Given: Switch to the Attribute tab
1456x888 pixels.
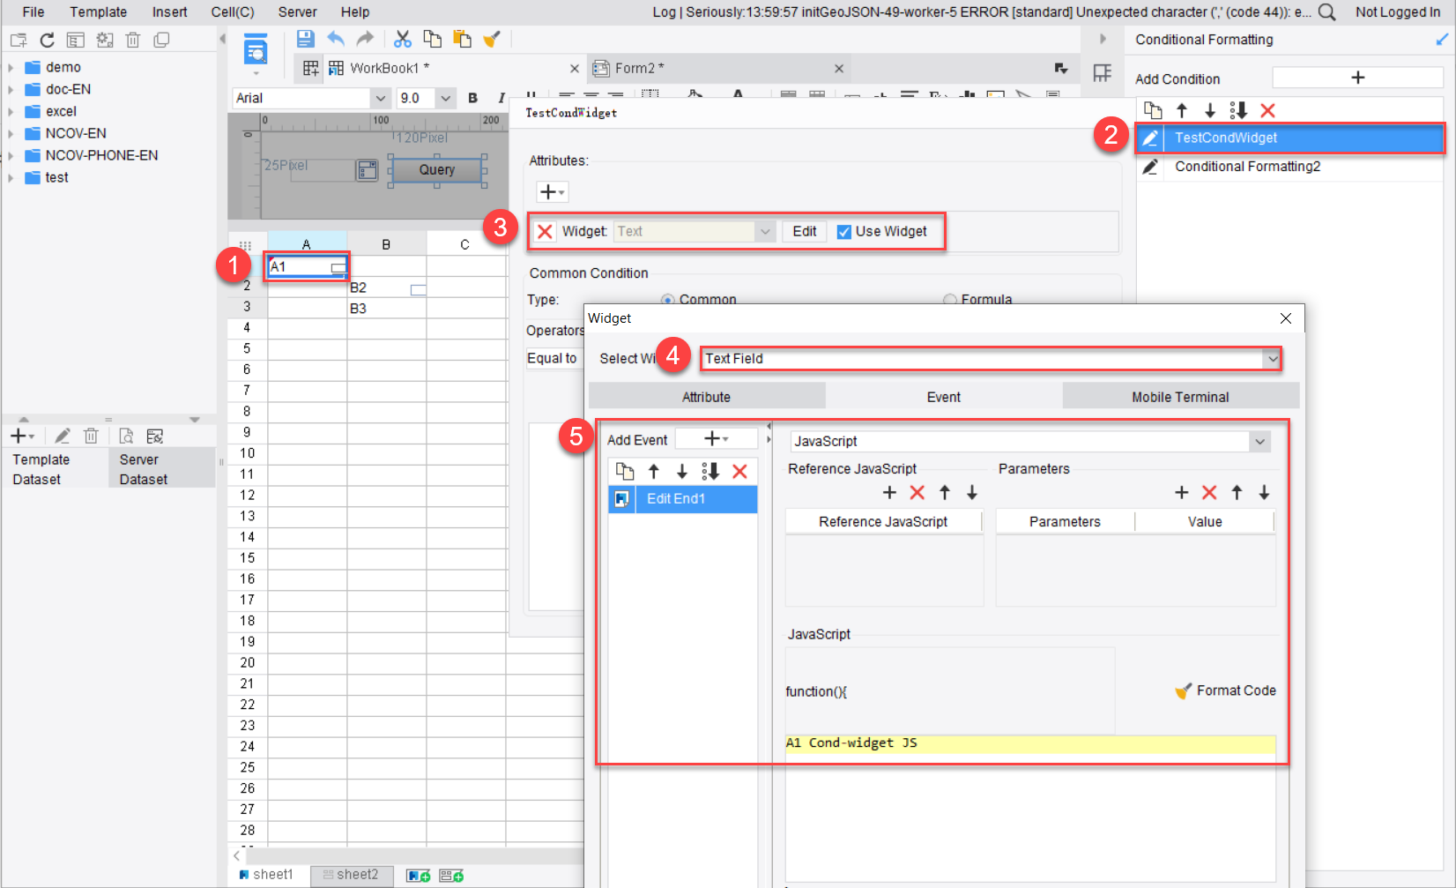Looking at the screenshot, I should click(x=706, y=397).
